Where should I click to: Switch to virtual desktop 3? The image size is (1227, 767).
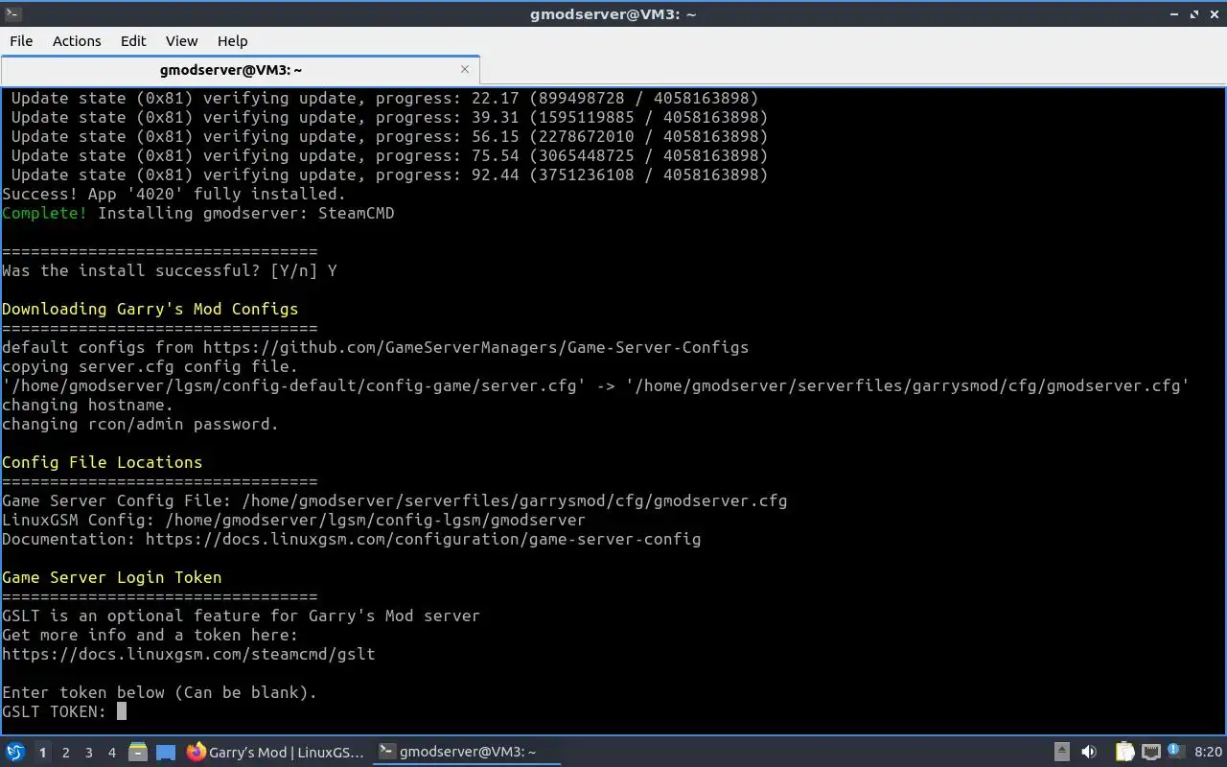pos(89,753)
